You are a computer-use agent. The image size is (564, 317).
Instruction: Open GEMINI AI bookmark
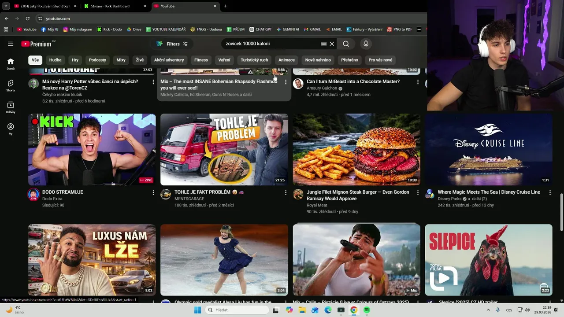[x=288, y=29]
